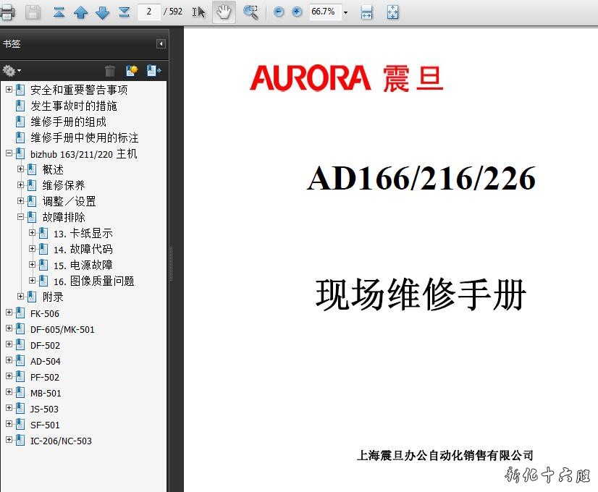This screenshot has width=598, height=492.
Task: Select the marquee zoom tool
Action: point(250,12)
